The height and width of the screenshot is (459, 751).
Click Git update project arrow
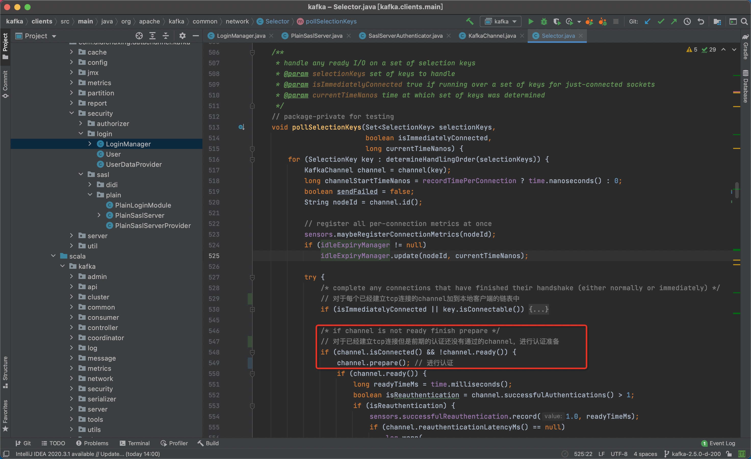[647, 21]
